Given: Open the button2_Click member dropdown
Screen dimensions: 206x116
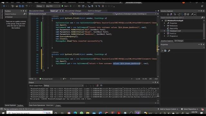Looking at the screenshot, I should click(x=135, y=14).
